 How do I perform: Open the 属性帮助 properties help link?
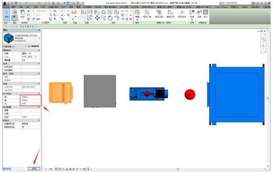click(x=7, y=169)
